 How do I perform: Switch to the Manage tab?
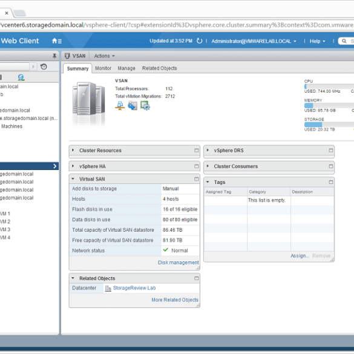coord(126,68)
